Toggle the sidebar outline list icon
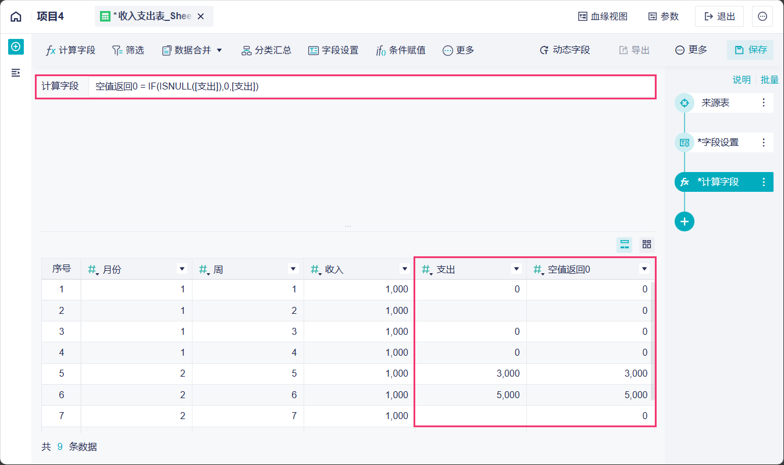This screenshot has width=784, height=465. [16, 73]
